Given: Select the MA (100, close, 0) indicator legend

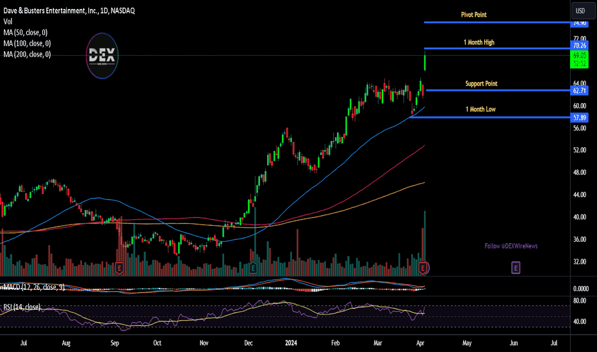Looking at the screenshot, I should (x=27, y=44).
